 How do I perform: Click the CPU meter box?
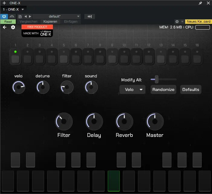(x=203, y=27)
